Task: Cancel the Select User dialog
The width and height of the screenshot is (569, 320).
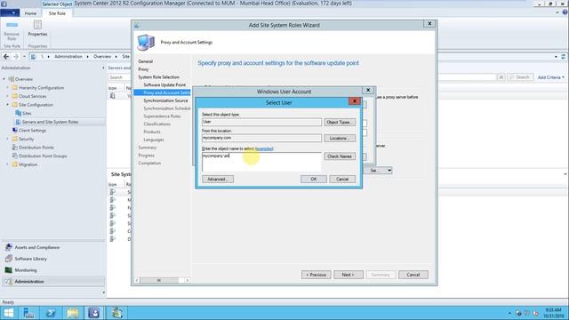Action: [x=342, y=180]
